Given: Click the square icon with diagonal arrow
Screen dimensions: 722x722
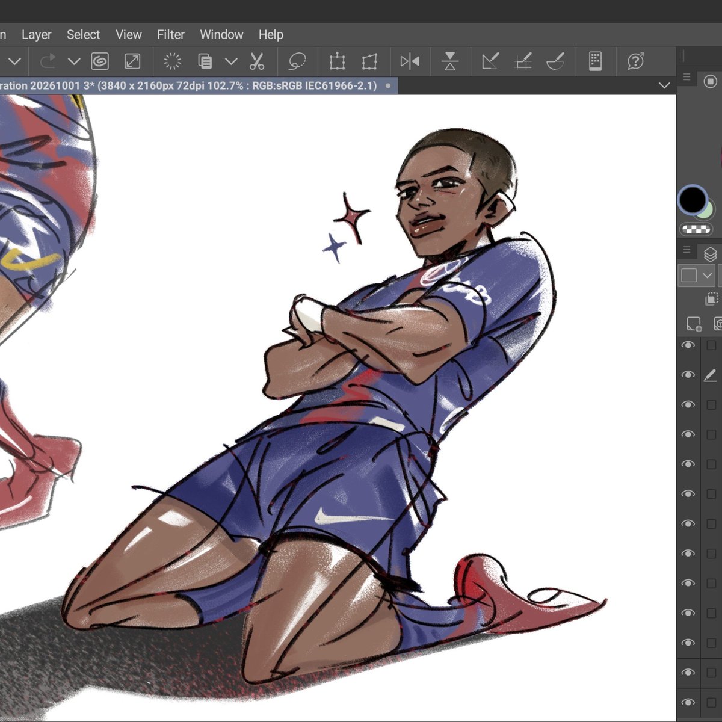Looking at the screenshot, I should (x=132, y=61).
